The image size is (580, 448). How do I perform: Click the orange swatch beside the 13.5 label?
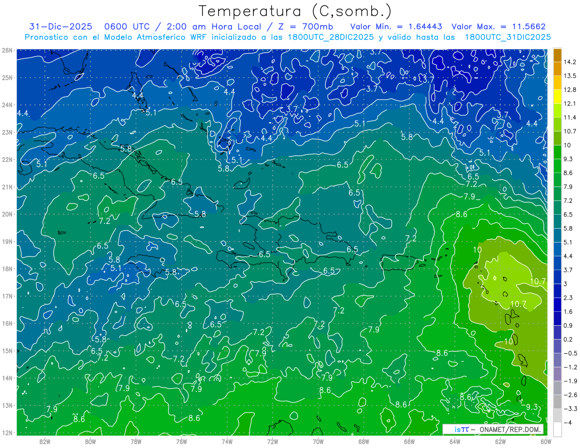point(557,69)
